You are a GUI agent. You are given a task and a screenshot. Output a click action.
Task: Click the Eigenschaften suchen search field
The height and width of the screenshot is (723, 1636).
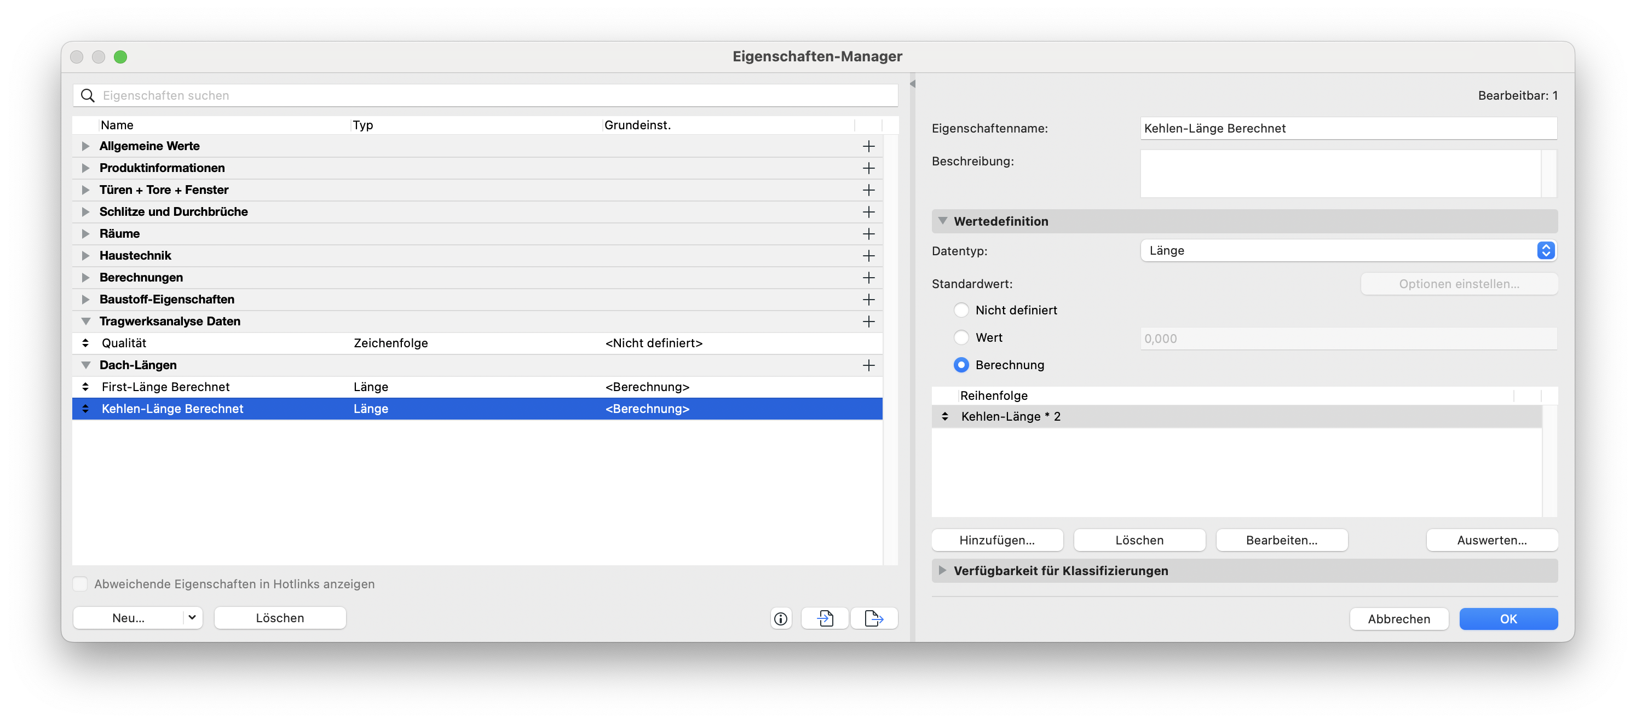(x=485, y=95)
